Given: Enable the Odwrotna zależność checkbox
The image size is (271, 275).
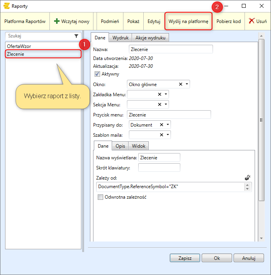Looking at the screenshot, I should (x=100, y=197).
